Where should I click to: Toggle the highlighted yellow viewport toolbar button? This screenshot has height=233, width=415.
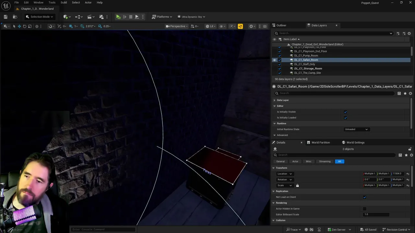coord(240,26)
